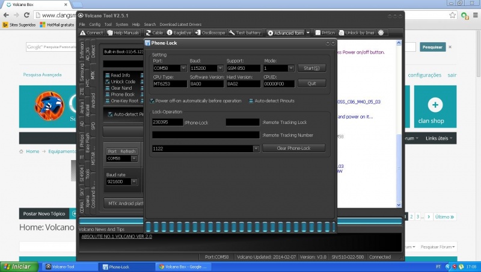
Task: Open Download Latest Drivers menu
Action: pos(180,25)
